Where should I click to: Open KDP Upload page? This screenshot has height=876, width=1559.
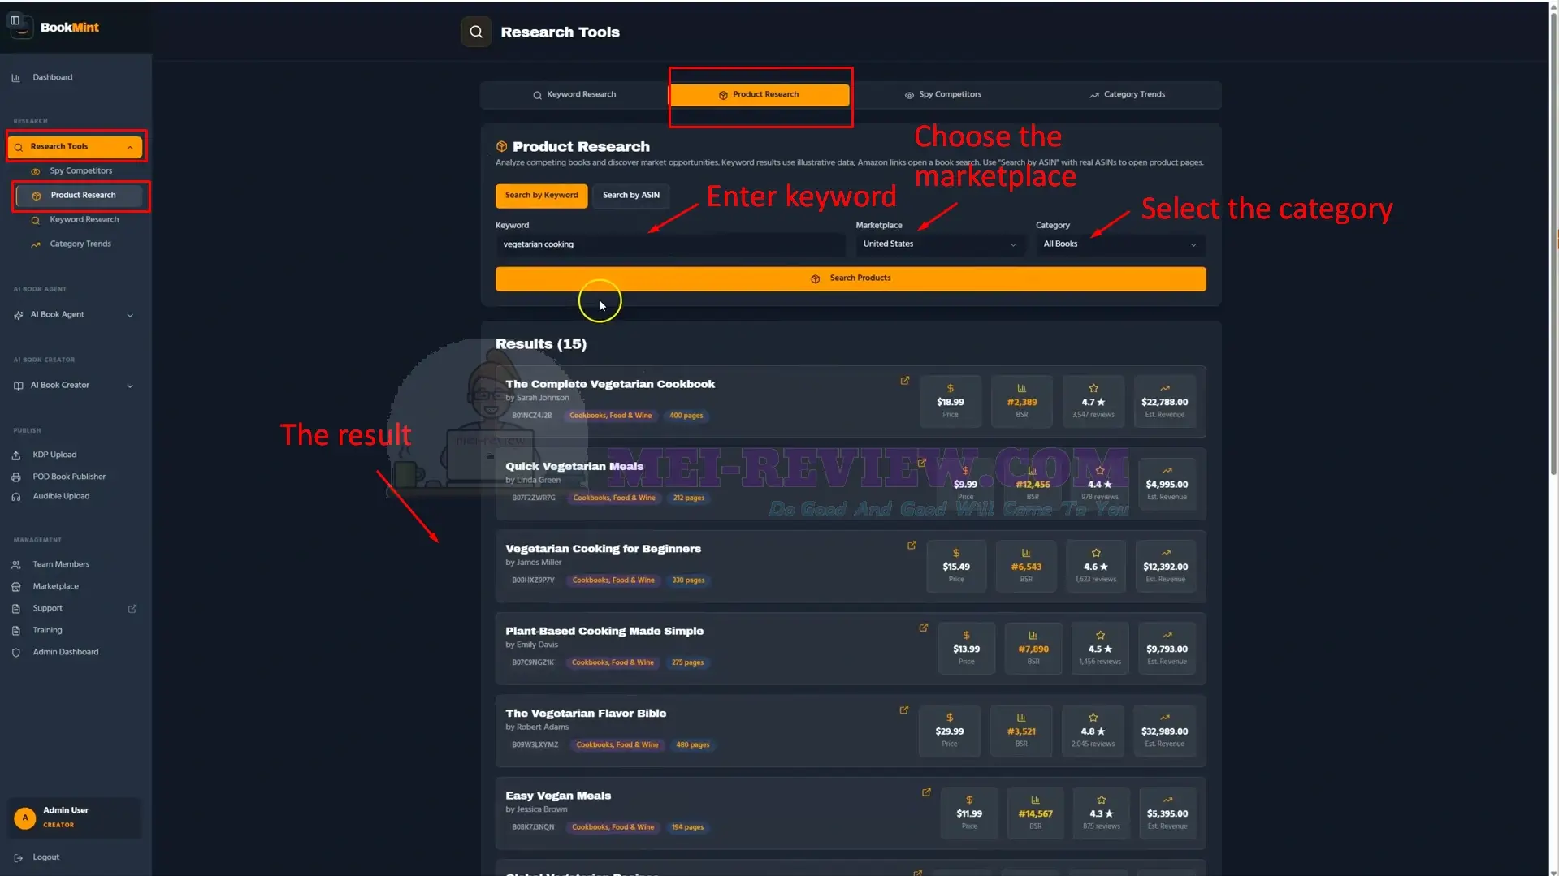tap(54, 455)
